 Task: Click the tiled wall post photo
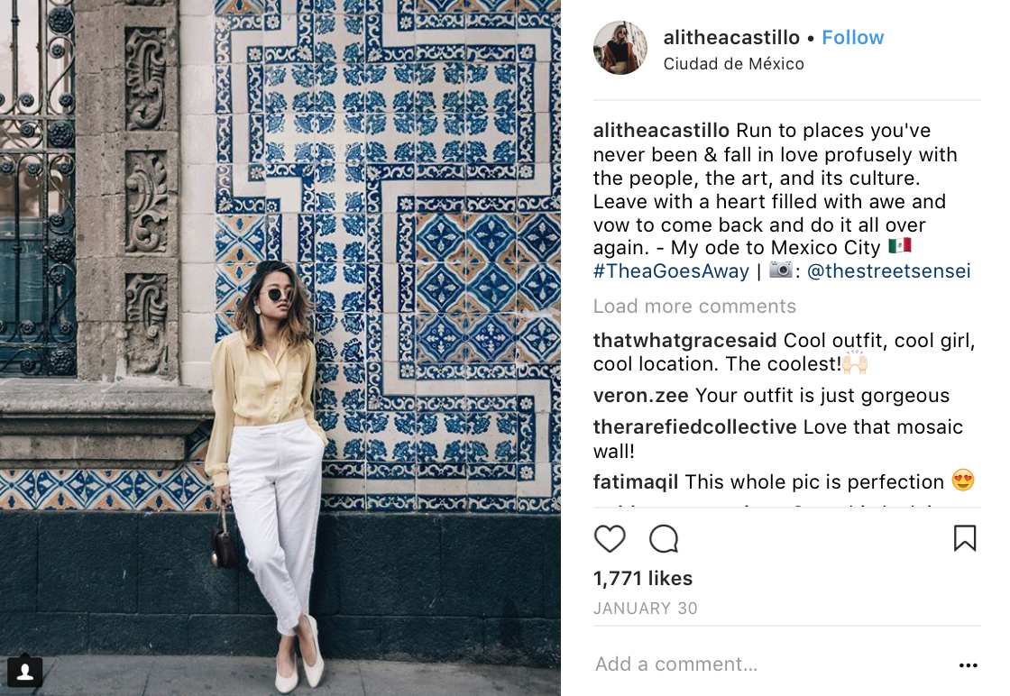tap(280, 348)
